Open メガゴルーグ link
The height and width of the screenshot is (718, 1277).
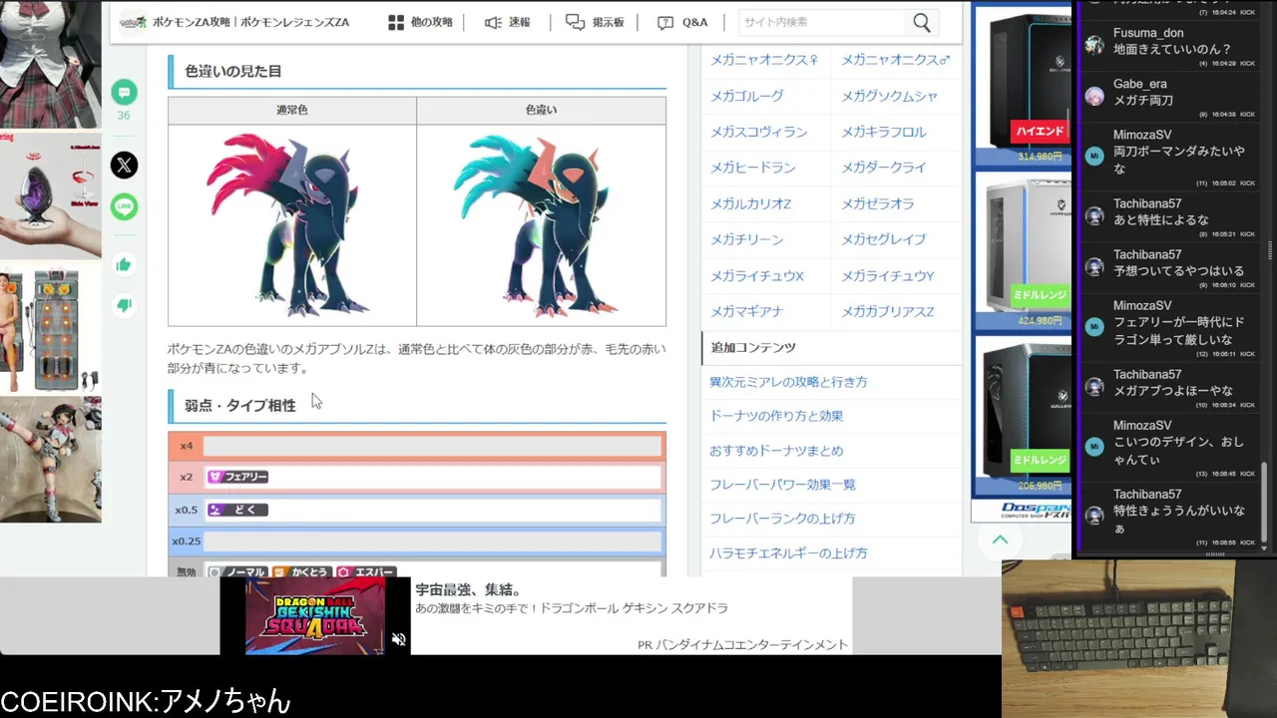(x=747, y=96)
